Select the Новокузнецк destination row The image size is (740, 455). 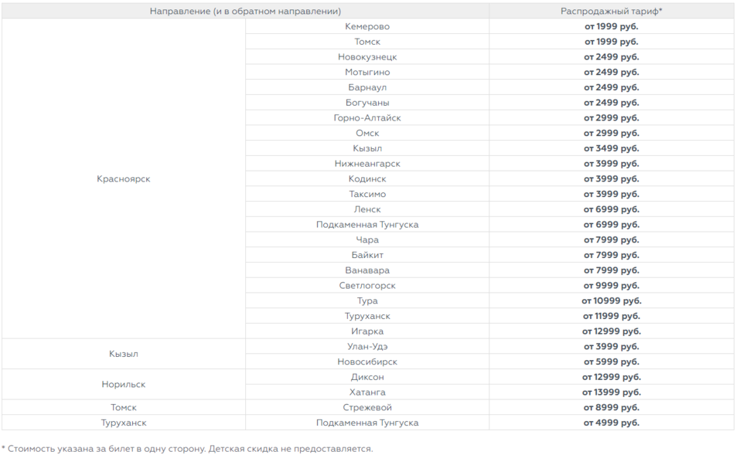367,57
